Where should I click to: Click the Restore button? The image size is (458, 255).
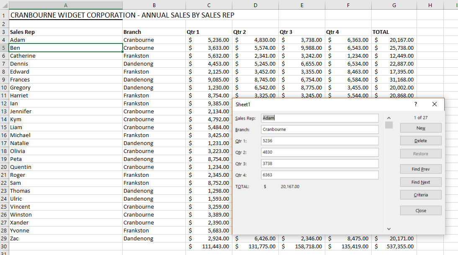coord(420,153)
